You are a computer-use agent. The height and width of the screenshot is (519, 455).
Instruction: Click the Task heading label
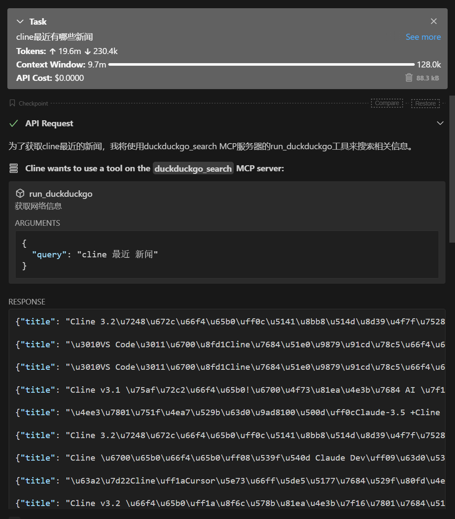coord(38,22)
